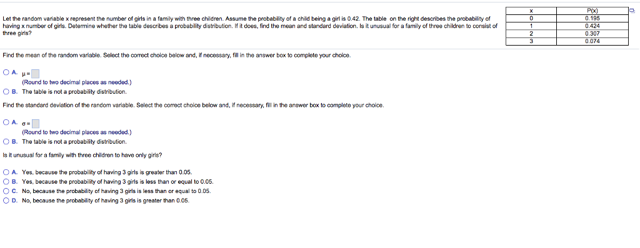The height and width of the screenshot is (248, 640).
Task: Choose option B under the mean question
Action: click(6, 91)
